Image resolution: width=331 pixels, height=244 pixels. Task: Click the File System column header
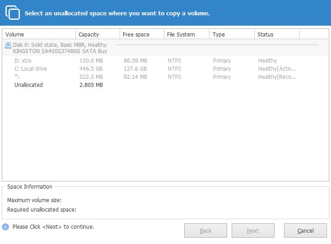[186, 34]
